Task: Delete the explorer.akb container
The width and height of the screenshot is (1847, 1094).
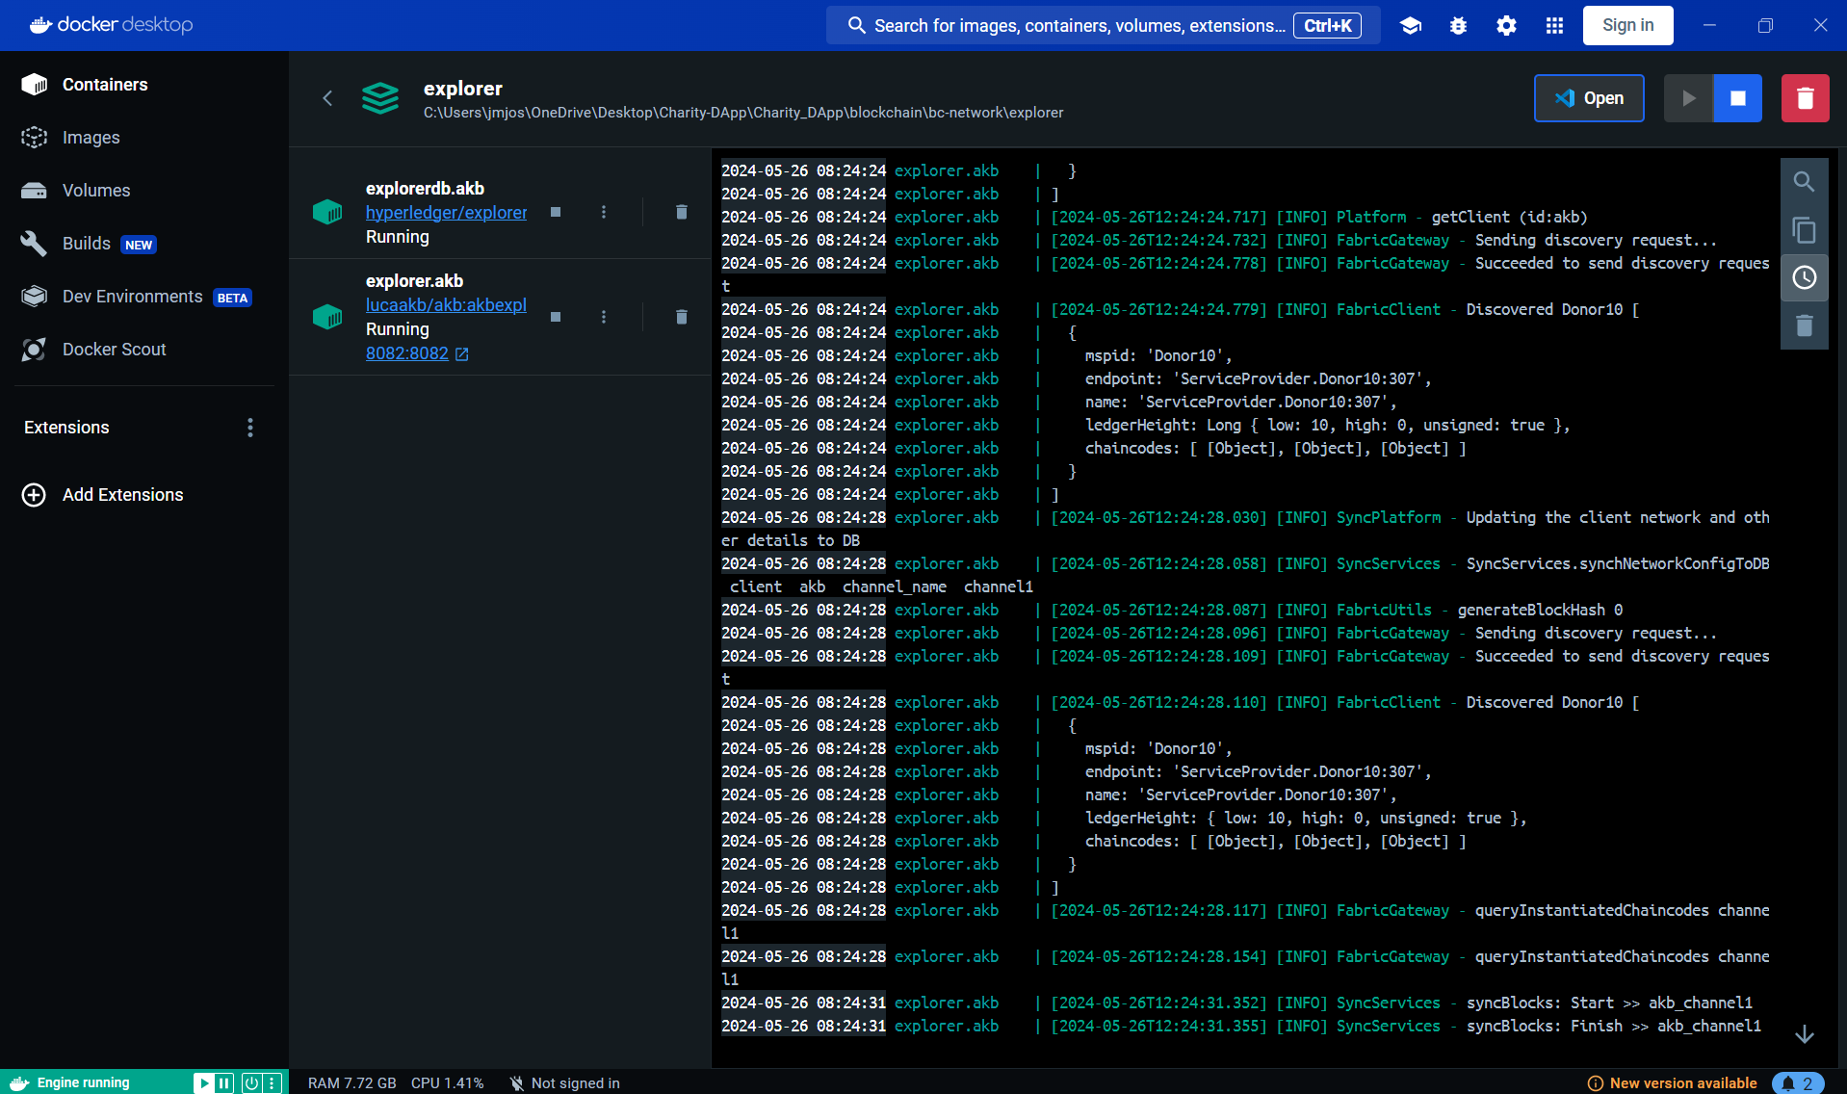Action: (681, 317)
